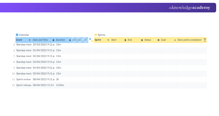Click the Standup meet cell in row 8

pos(24,62)
